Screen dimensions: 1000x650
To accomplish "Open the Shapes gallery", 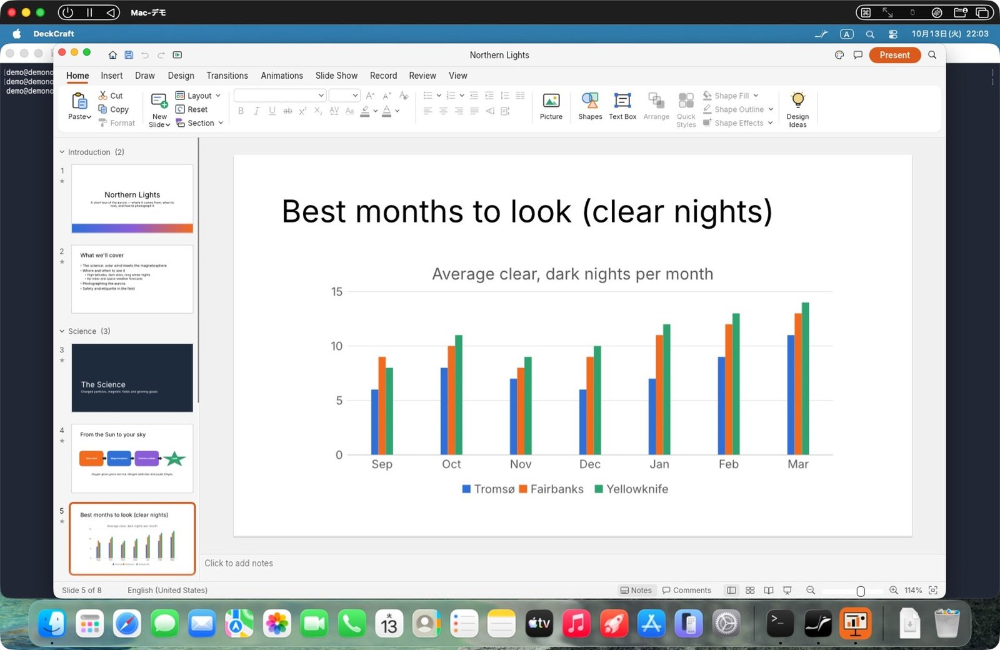I will 590,106.
